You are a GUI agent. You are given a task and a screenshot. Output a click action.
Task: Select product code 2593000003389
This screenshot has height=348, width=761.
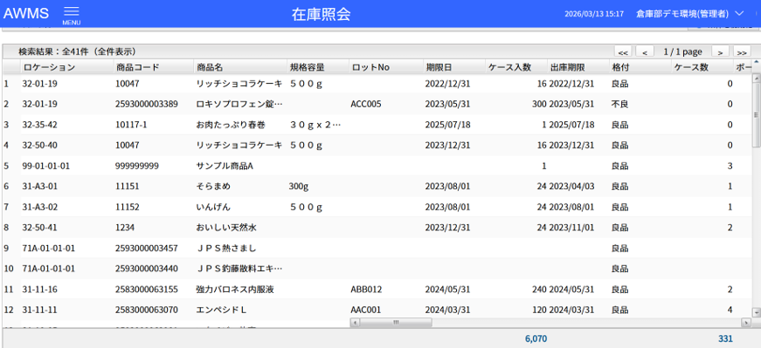click(147, 104)
